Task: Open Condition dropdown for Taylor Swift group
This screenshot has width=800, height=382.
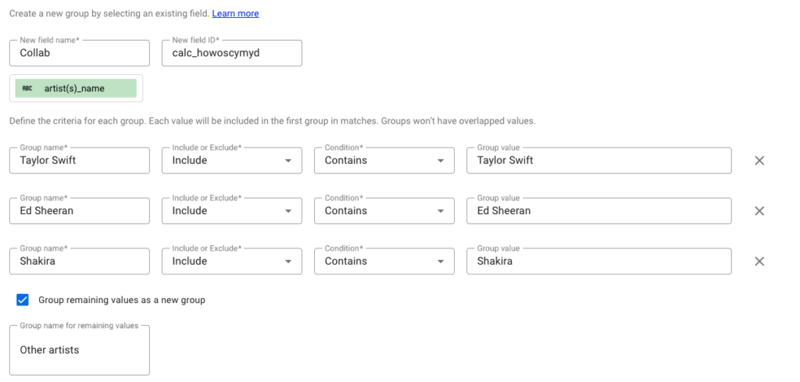Action: tap(384, 160)
